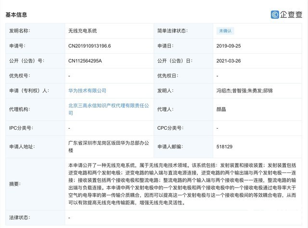Click the 摘要 row label
The image size is (308, 228).
[15, 184]
